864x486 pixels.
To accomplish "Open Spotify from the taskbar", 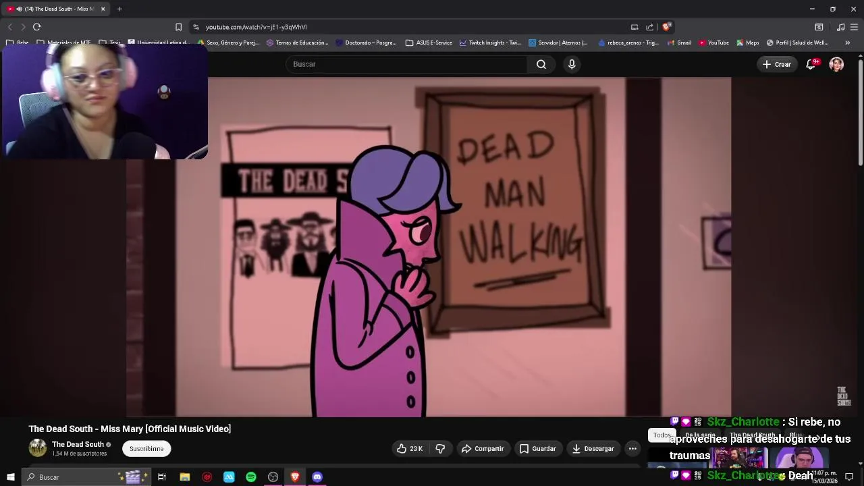I will coord(251,477).
